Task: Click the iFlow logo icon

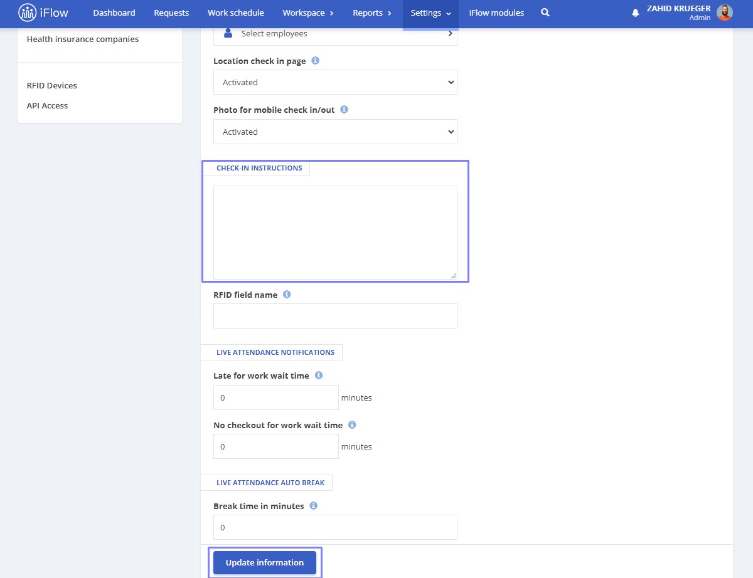Action: click(x=28, y=13)
